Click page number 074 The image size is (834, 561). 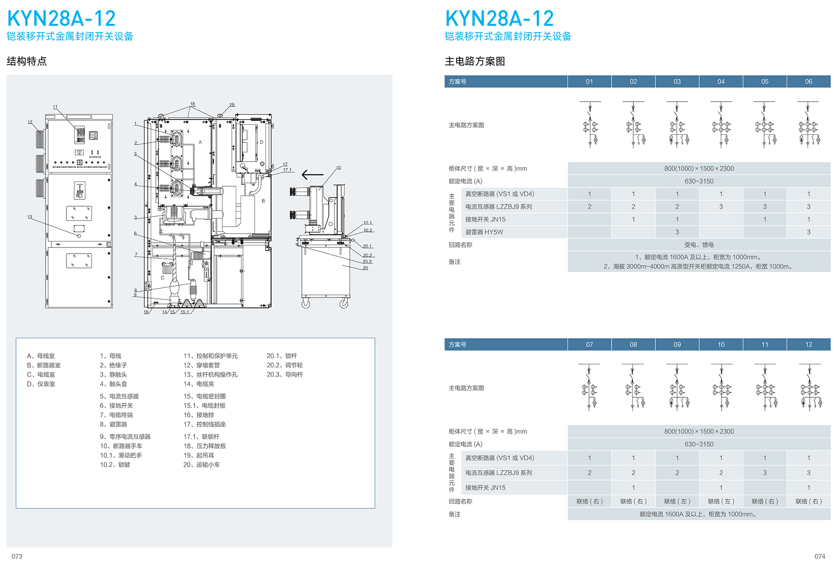pyautogui.click(x=820, y=556)
